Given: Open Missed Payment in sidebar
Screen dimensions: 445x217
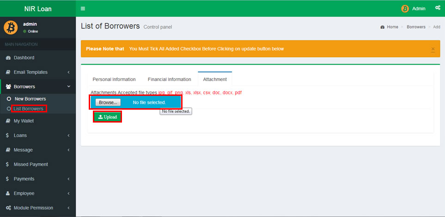Looking at the screenshot, I should (30, 164).
